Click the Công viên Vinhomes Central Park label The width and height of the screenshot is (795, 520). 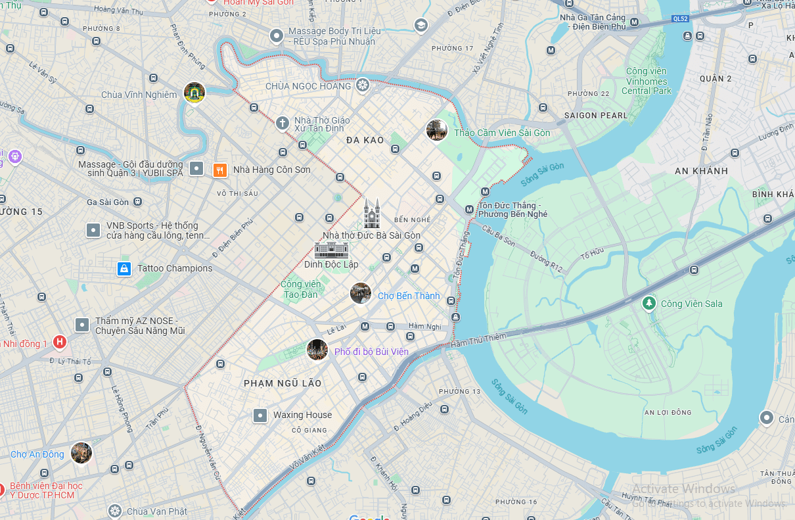tap(647, 81)
